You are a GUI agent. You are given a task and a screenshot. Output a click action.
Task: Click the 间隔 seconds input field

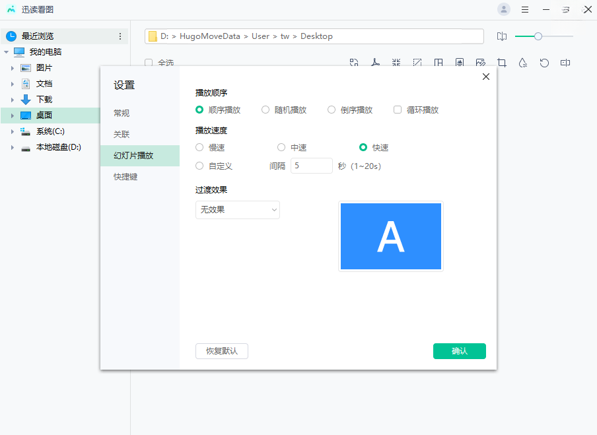coord(312,166)
